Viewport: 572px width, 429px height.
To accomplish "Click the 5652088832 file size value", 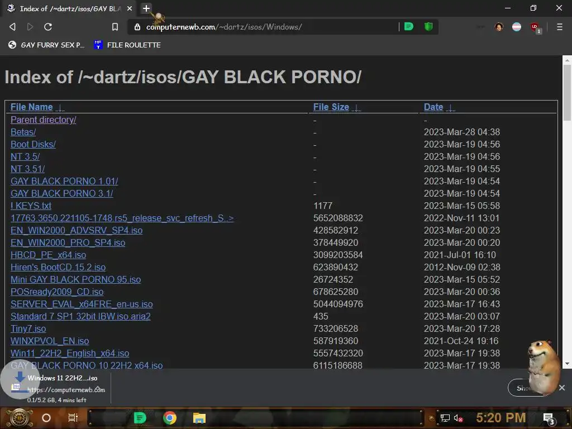I will pos(338,218).
